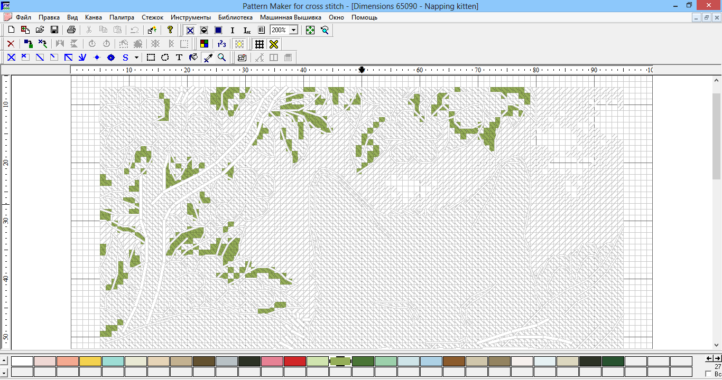Activate the color picker eyedropper tool

pos(208,58)
